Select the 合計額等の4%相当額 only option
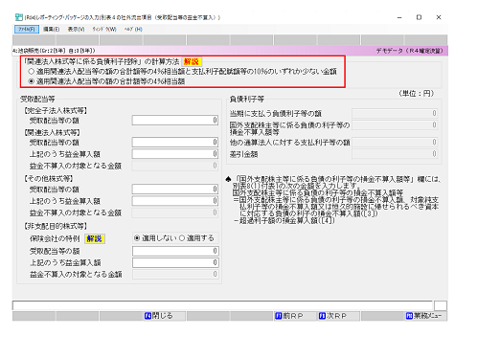 (106, 81)
